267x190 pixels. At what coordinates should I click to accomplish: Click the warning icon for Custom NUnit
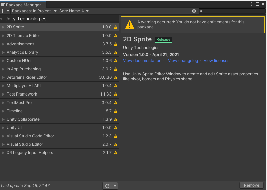click(116, 61)
